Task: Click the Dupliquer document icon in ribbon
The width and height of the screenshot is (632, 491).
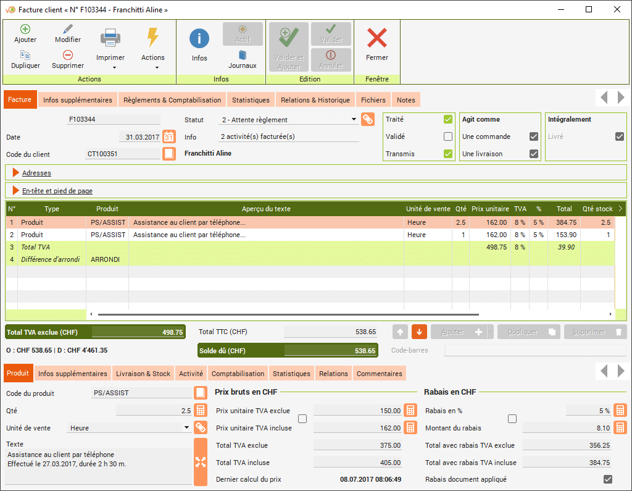Action: click(25, 55)
